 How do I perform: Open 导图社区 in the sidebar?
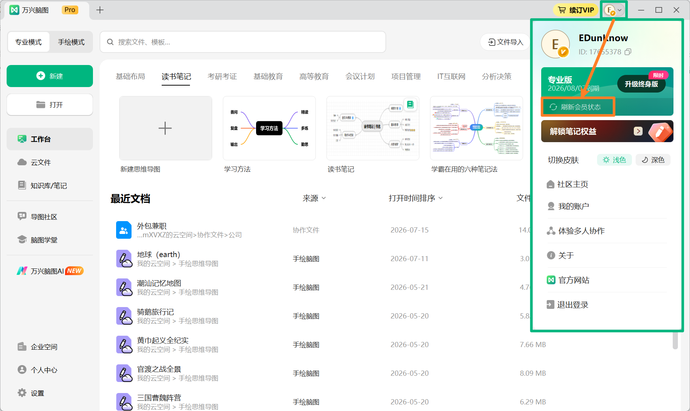pyautogui.click(x=50, y=217)
